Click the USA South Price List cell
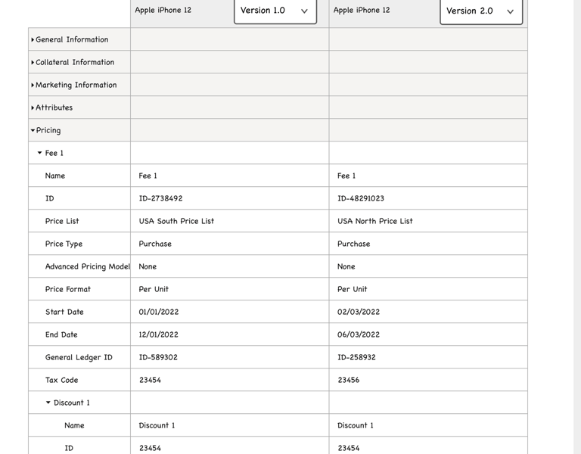The height and width of the screenshot is (454, 581). coord(176,221)
